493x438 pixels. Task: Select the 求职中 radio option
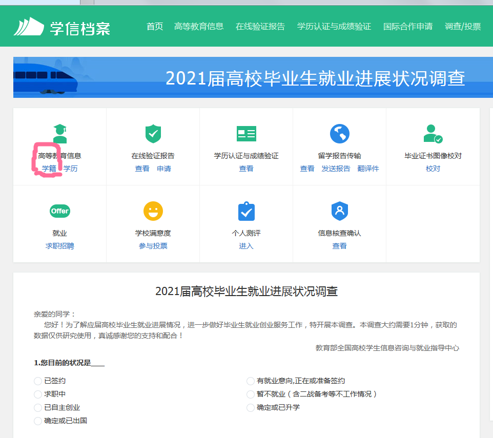[38, 394]
